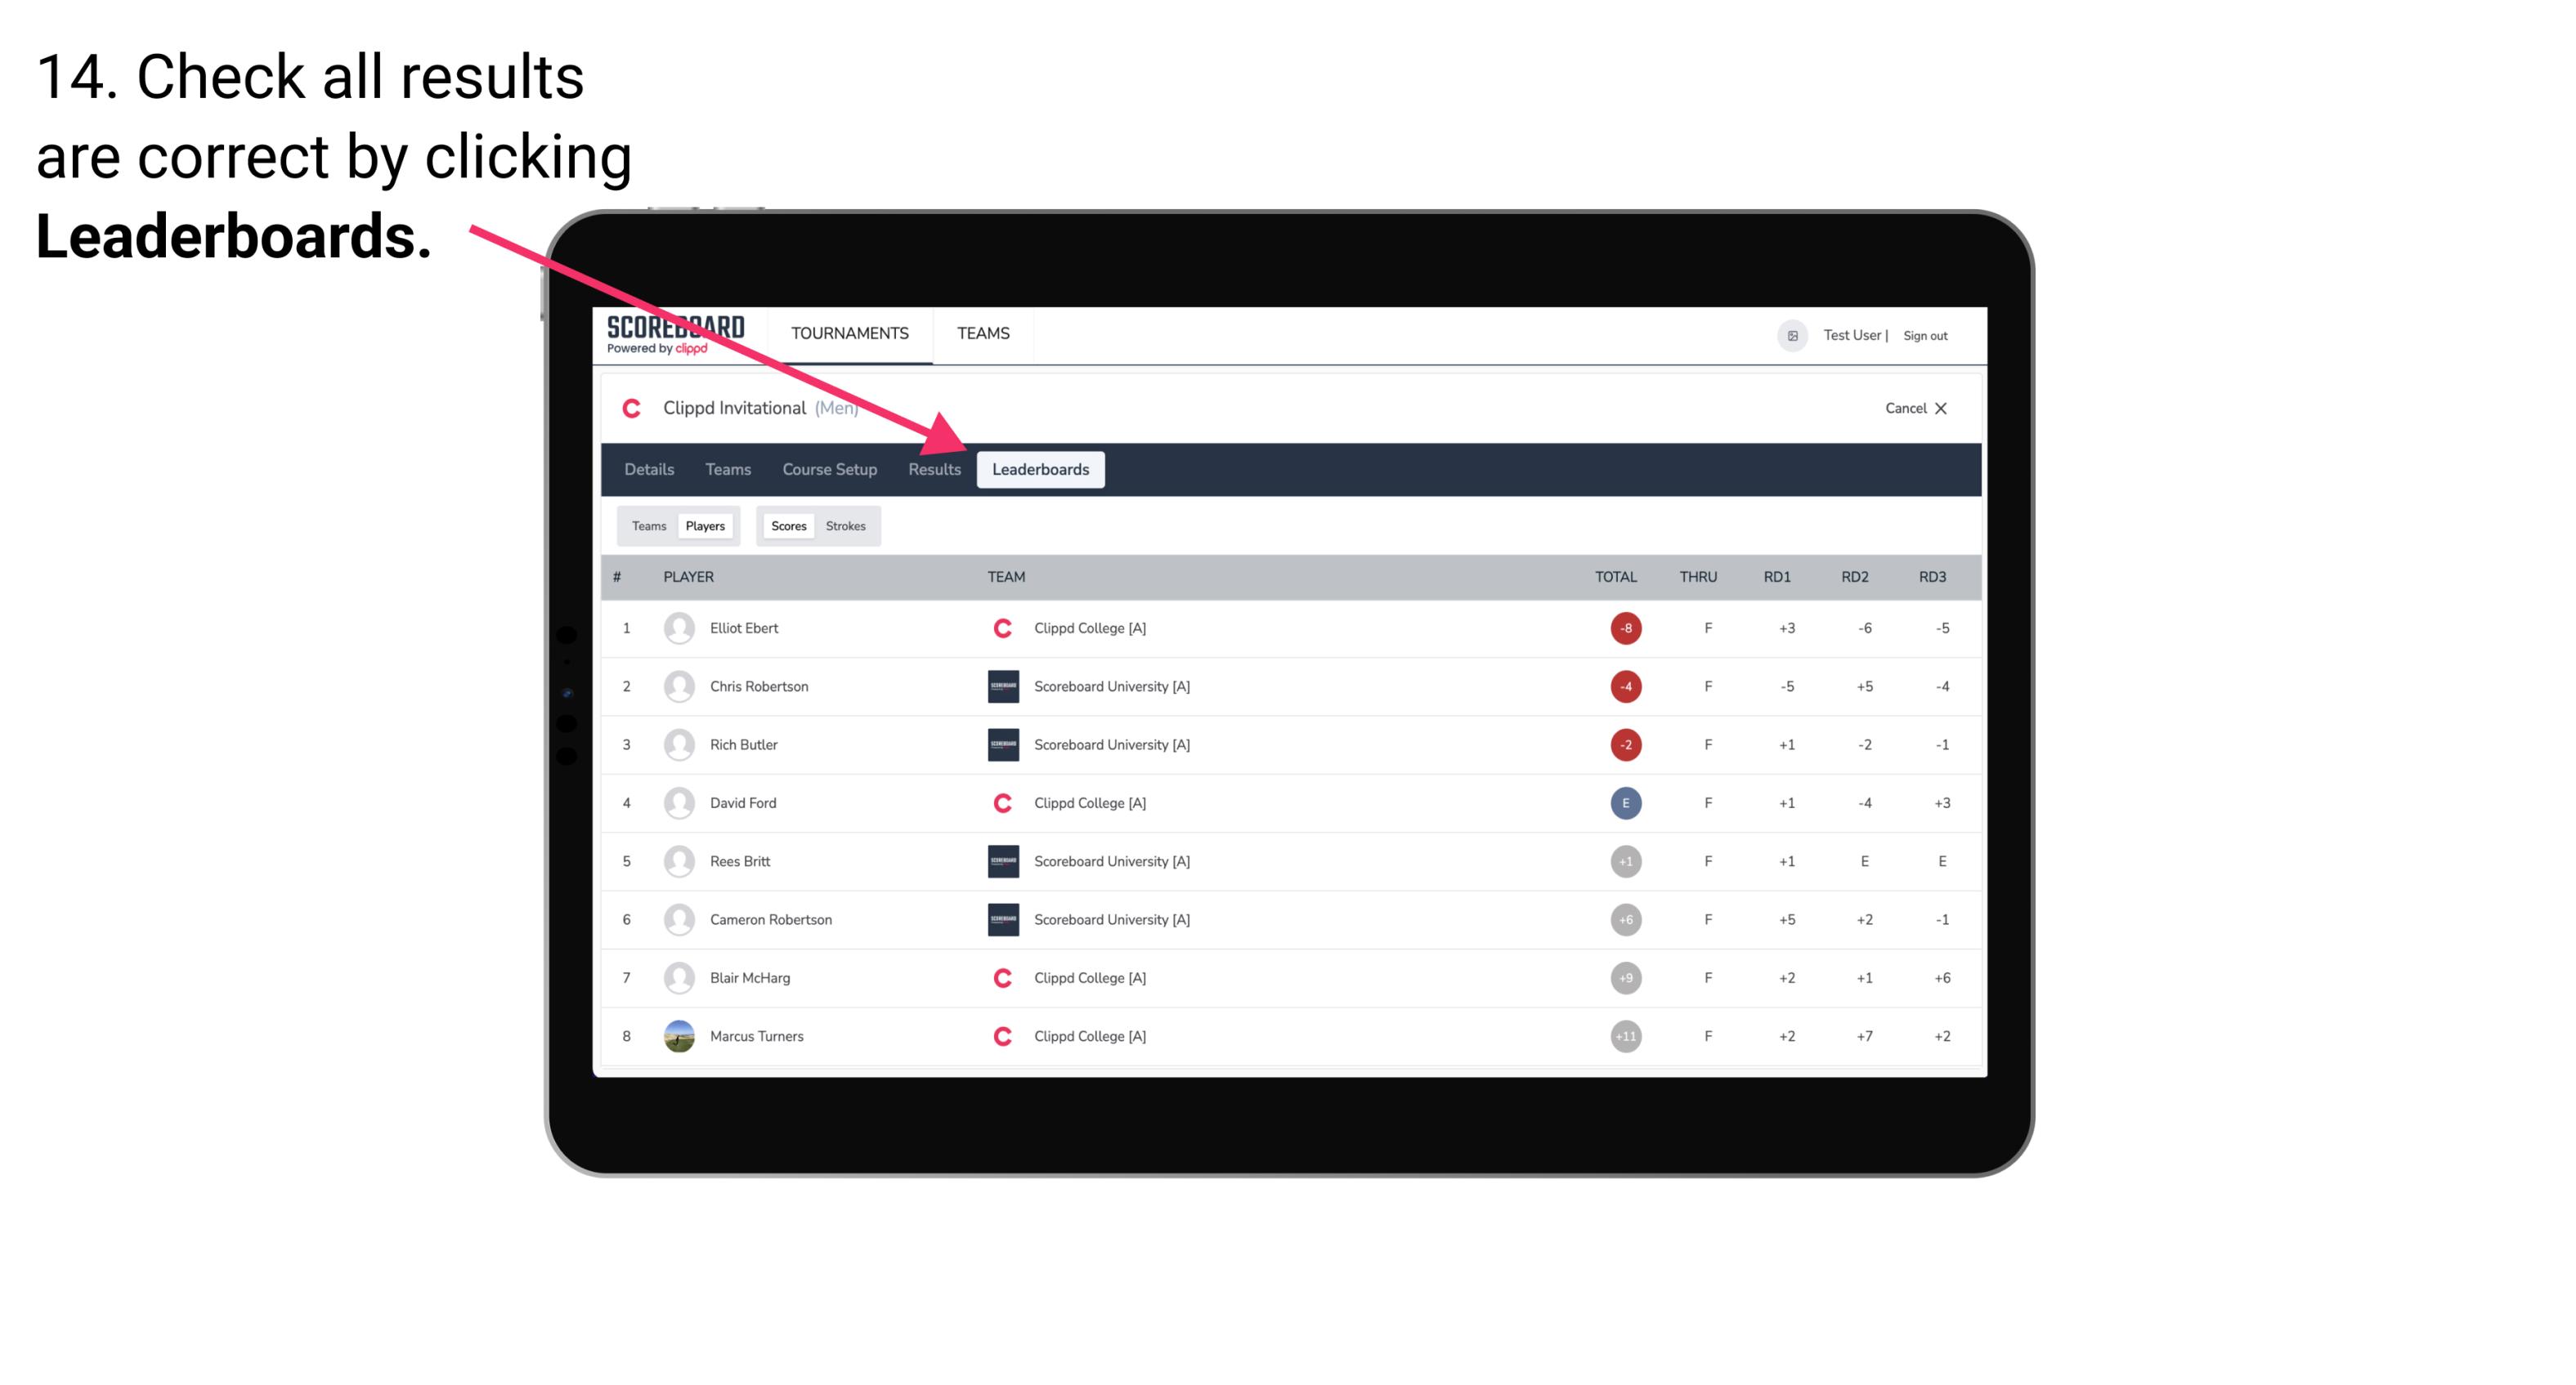Expand the Details tab section
Image resolution: width=2576 pixels, height=1385 pixels.
(x=650, y=469)
